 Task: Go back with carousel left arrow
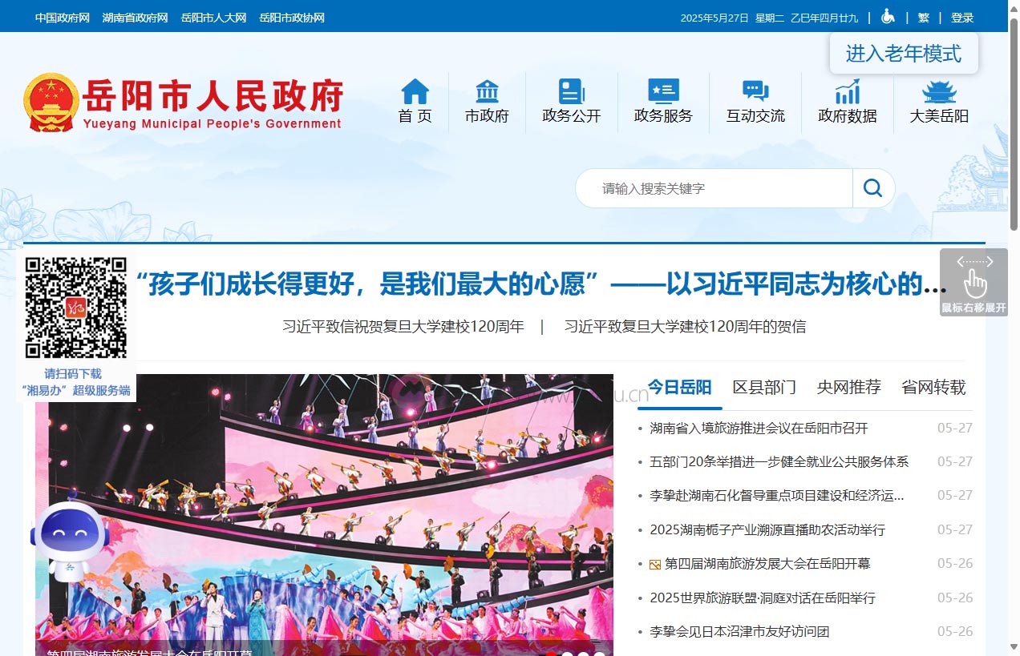[x=959, y=261]
